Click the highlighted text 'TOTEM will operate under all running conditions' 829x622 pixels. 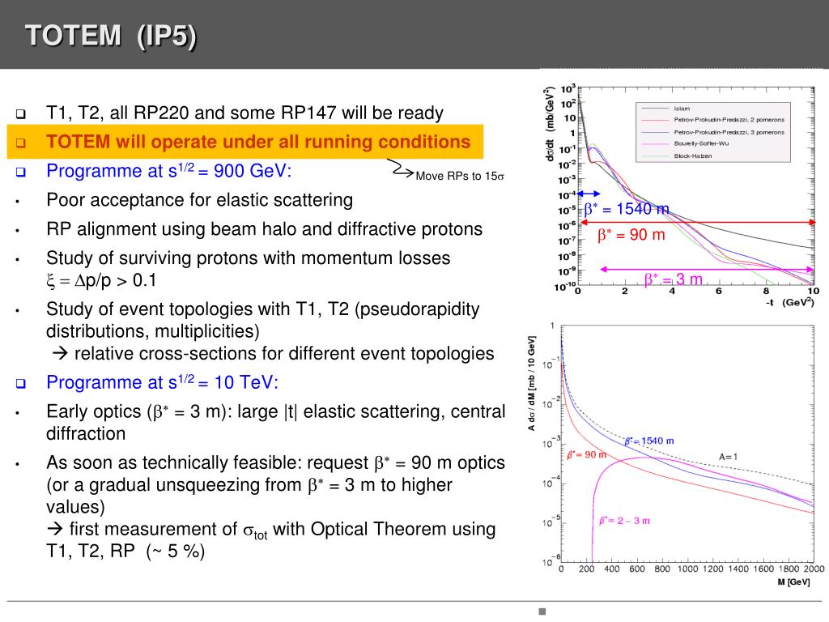coord(258,142)
